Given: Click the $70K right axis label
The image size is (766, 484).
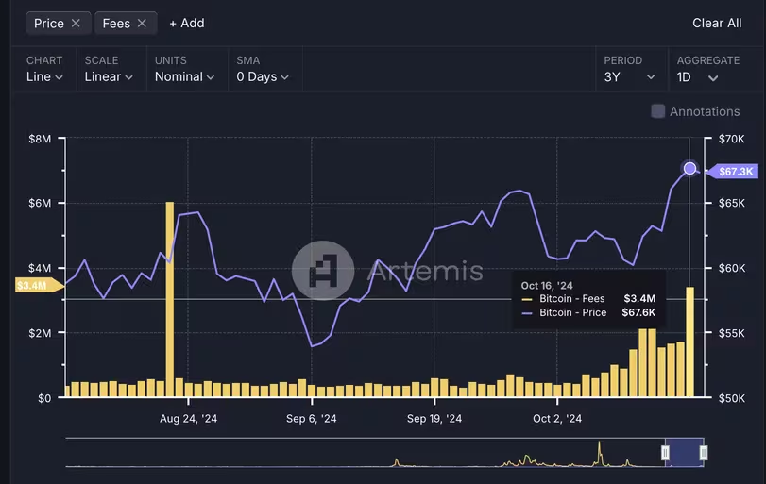Looking at the screenshot, I should coord(731,139).
